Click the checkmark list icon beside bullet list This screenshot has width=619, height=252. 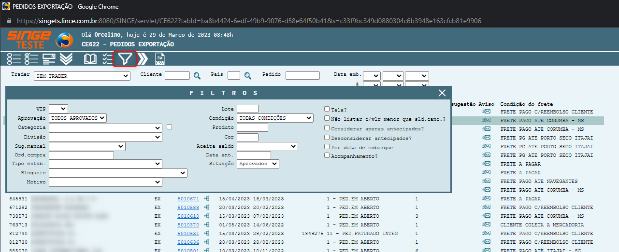(x=31, y=59)
